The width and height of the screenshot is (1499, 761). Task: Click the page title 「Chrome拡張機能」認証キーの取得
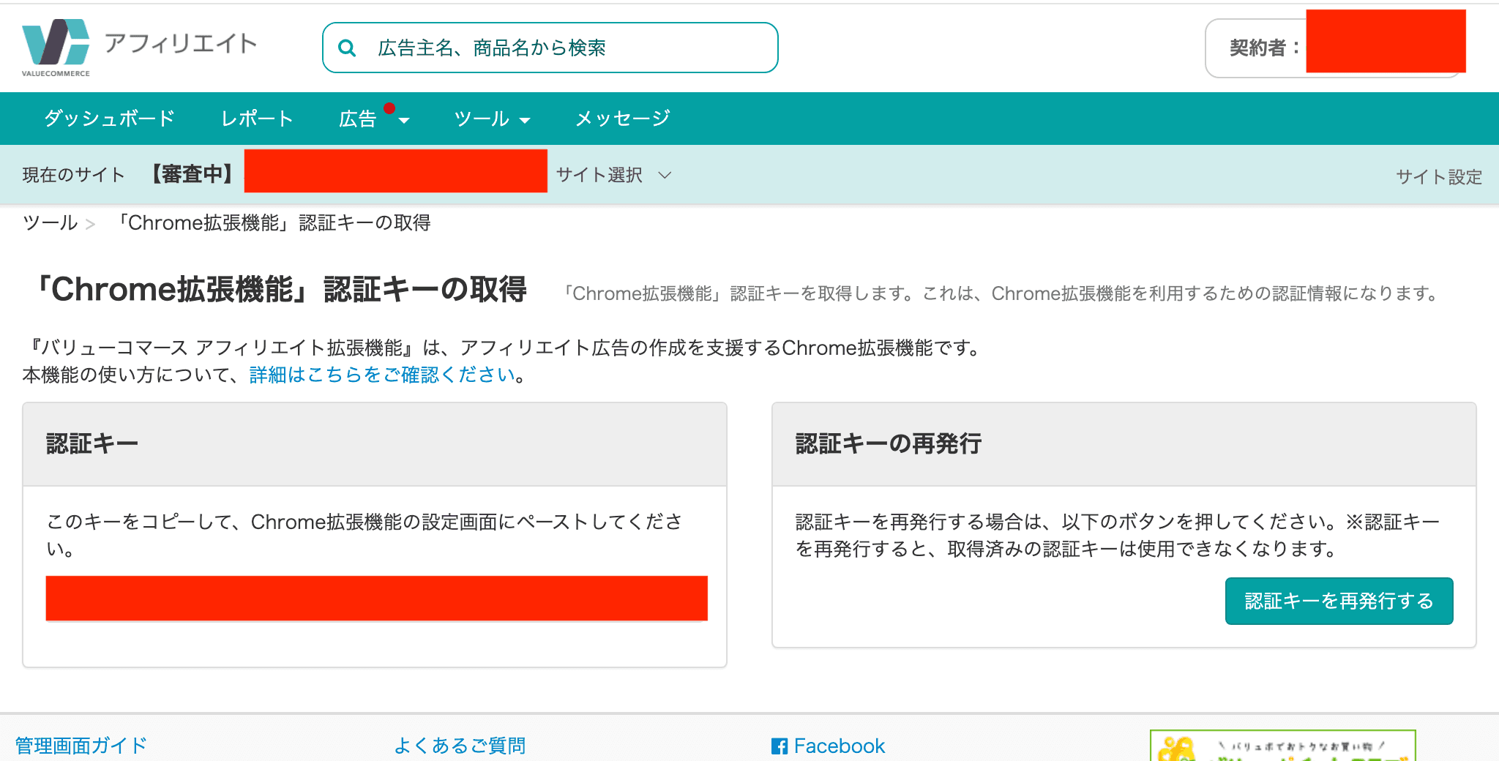click(x=279, y=289)
